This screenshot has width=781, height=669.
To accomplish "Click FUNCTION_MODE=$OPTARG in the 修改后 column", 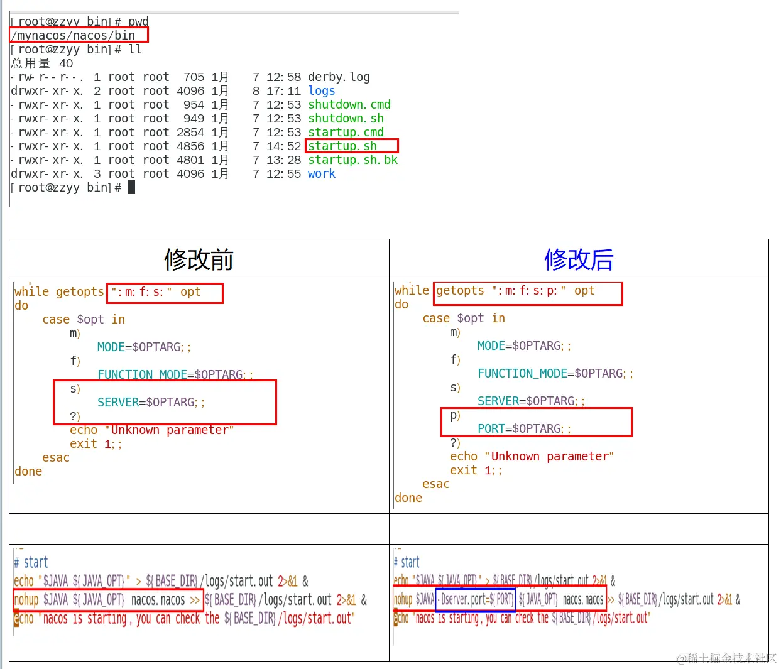I will (x=555, y=374).
